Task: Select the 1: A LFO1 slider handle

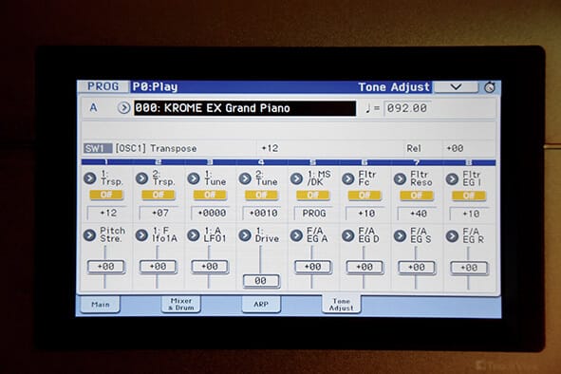Action: coord(210,267)
